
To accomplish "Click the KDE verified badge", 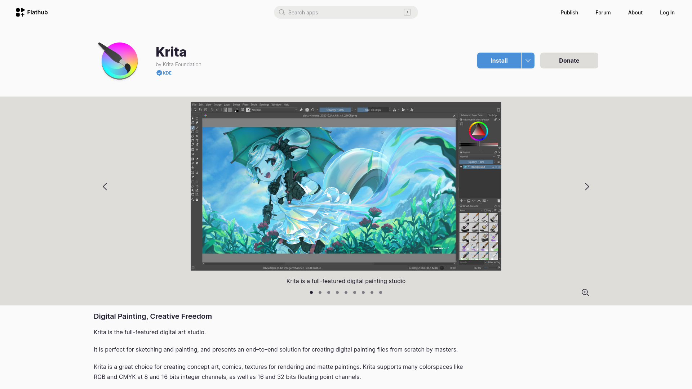I will point(164,73).
